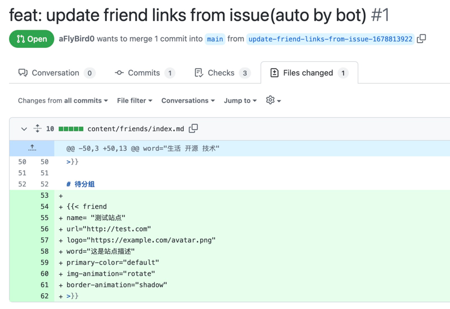Switch to the Commits tab
The height and width of the screenshot is (309, 450).
coord(144,73)
